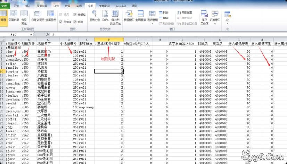This screenshot has width=287, height=164.
Task: Click 保存工作区 save workspace
Action: 204,18
